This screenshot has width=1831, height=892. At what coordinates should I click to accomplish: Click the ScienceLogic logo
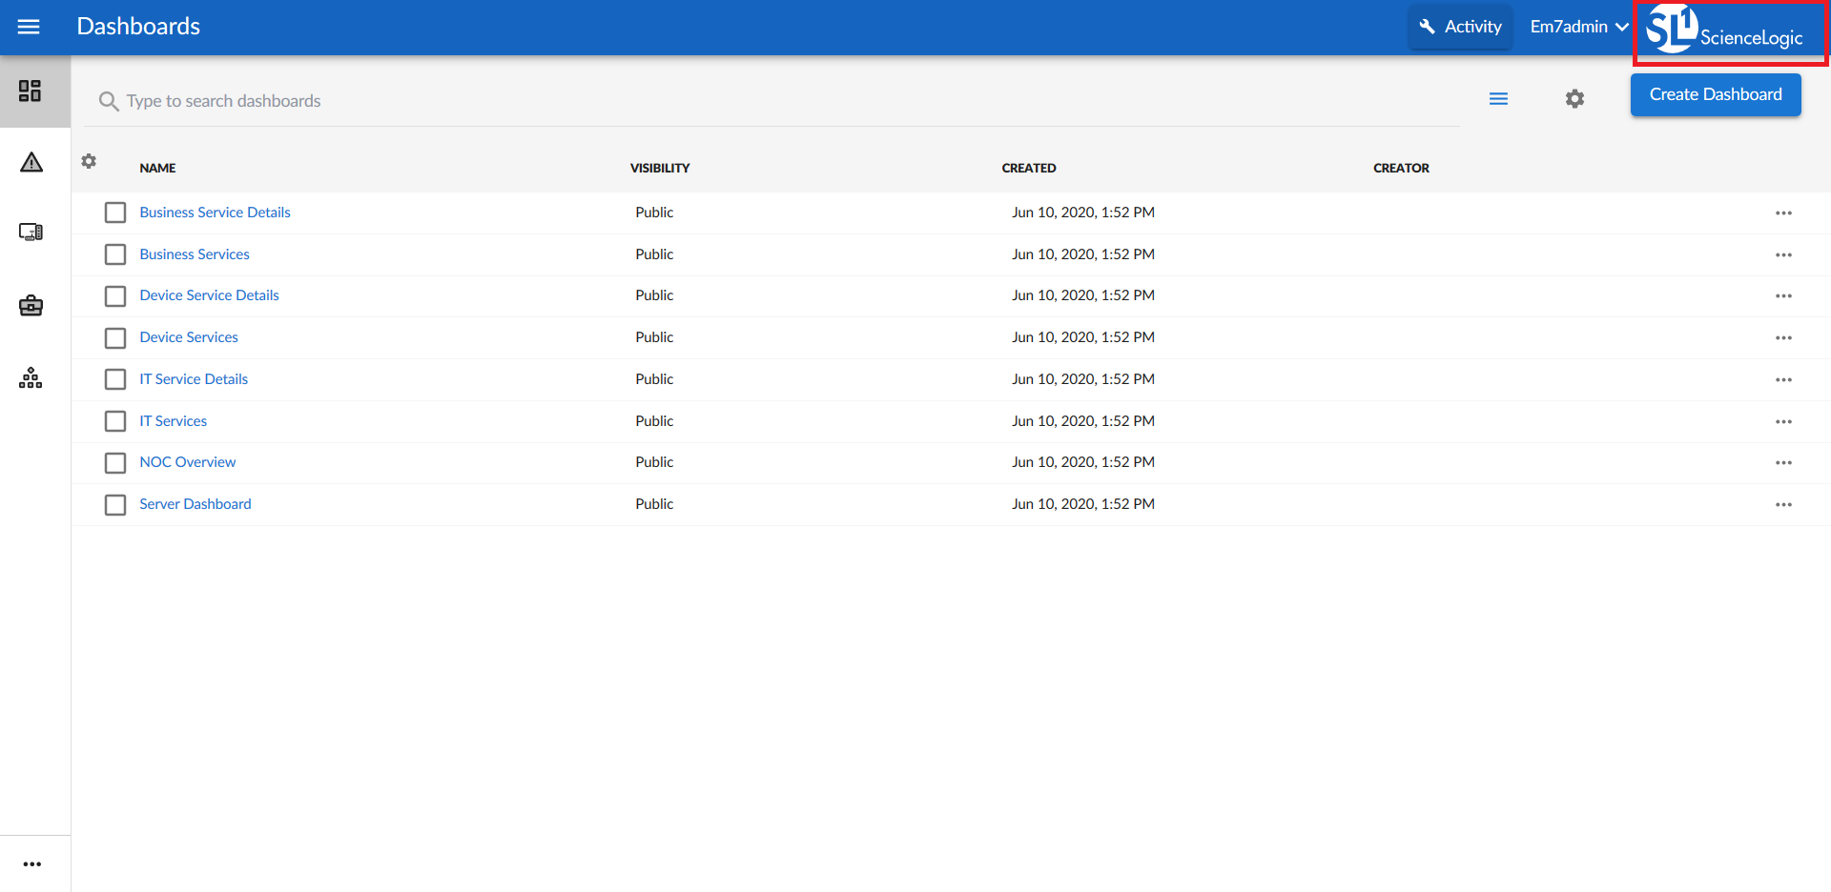pyautogui.click(x=1728, y=31)
